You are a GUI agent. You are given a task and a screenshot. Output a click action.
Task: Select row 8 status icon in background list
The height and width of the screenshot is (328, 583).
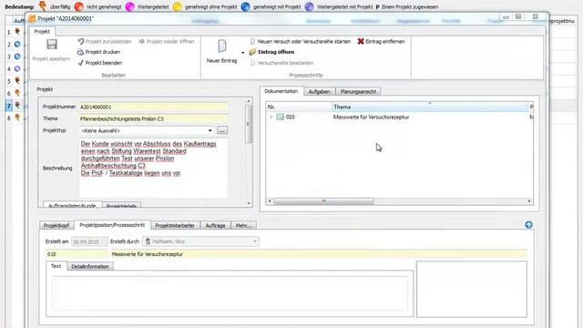(x=17, y=118)
